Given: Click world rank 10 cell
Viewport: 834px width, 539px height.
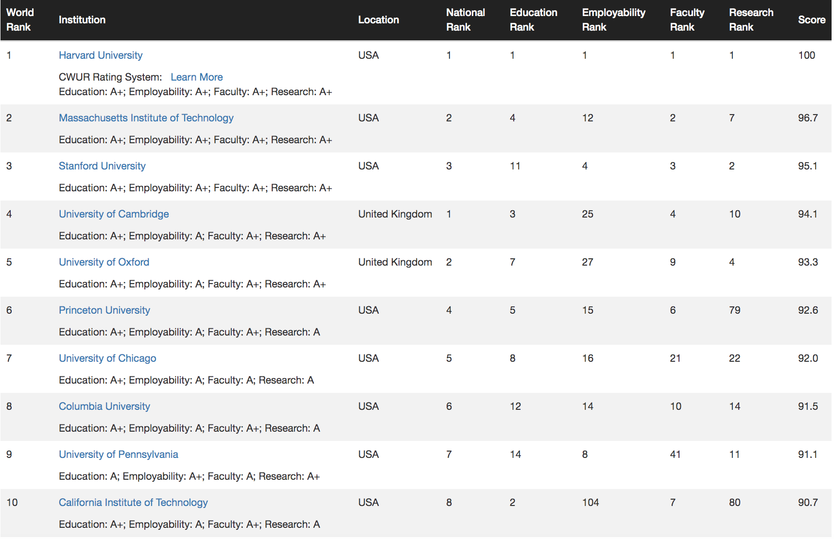Looking at the screenshot, I should (x=12, y=503).
